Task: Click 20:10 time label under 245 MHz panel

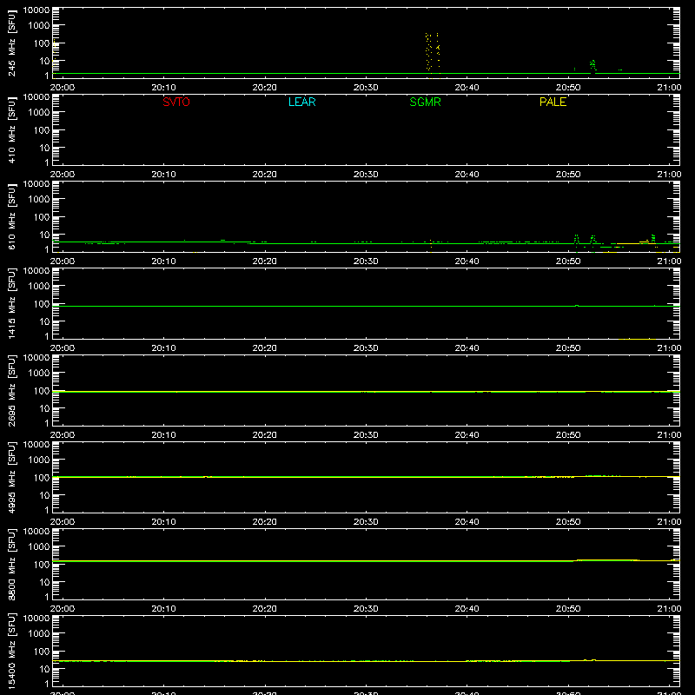Action: click(163, 88)
